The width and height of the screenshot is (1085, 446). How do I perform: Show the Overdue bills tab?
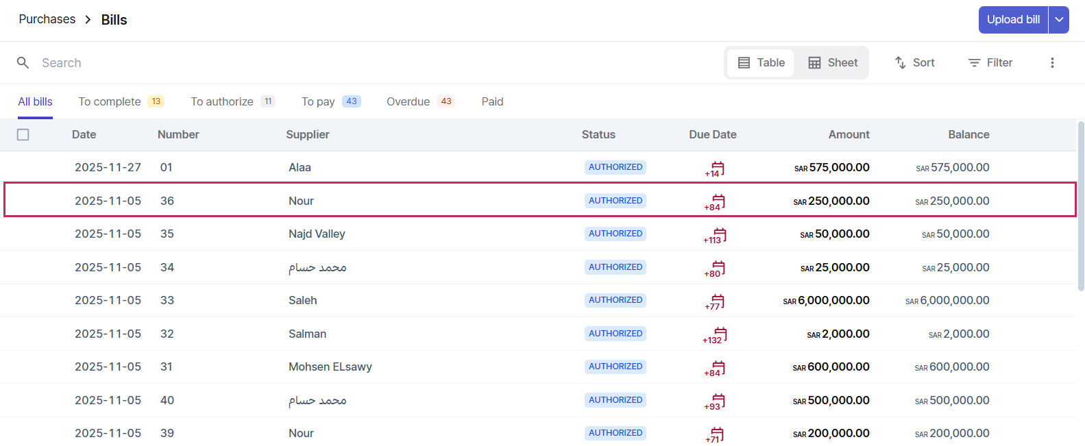click(x=409, y=101)
